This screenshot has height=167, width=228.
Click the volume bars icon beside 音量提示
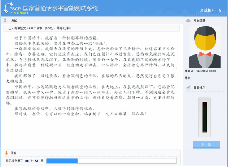click(188, 87)
